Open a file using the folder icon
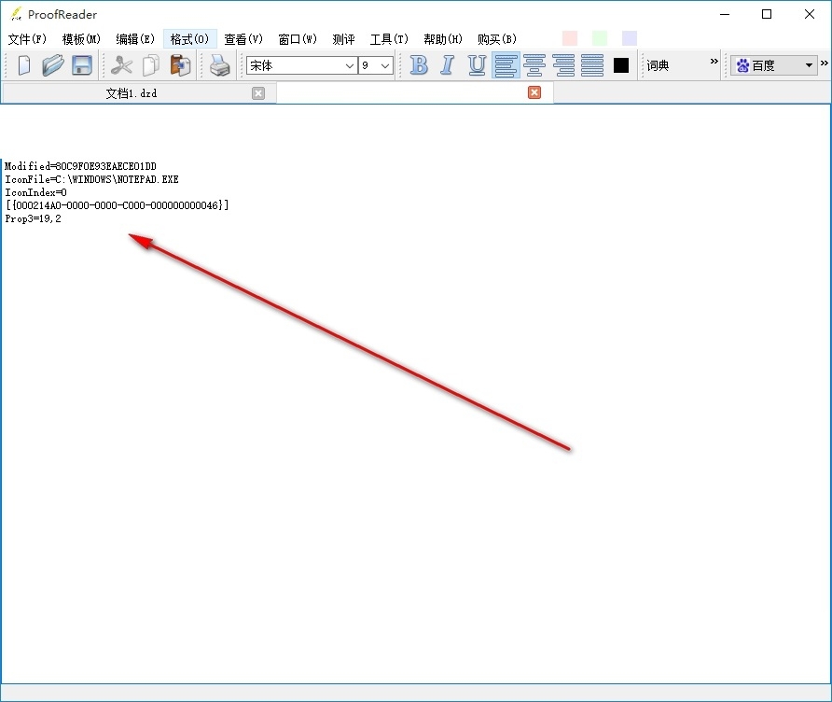 53,65
